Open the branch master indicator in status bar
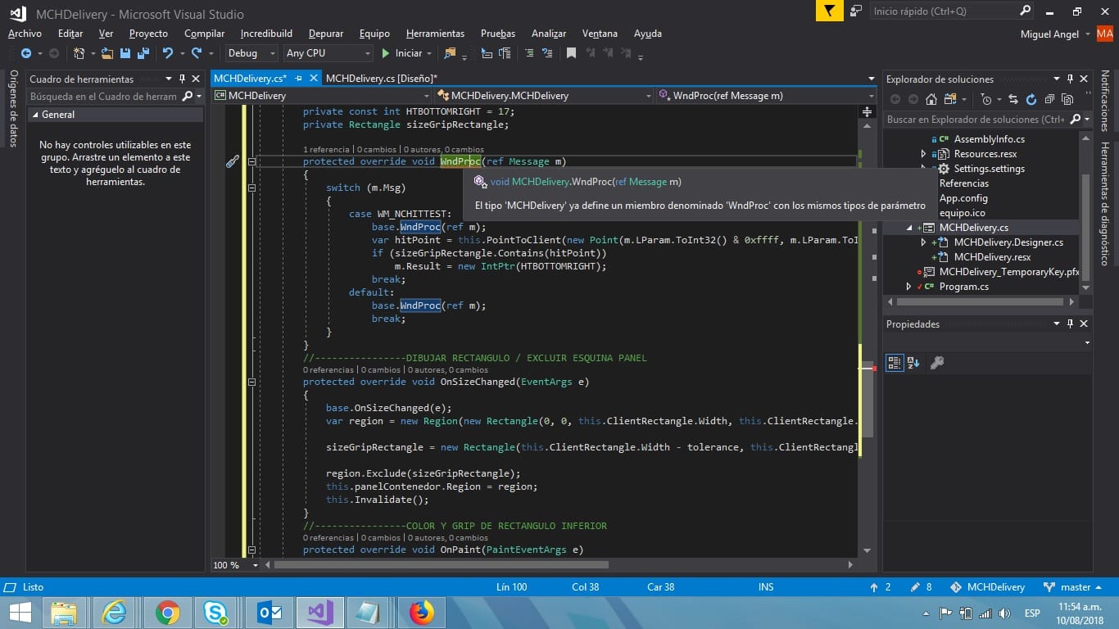The width and height of the screenshot is (1119, 629). click(x=1074, y=587)
